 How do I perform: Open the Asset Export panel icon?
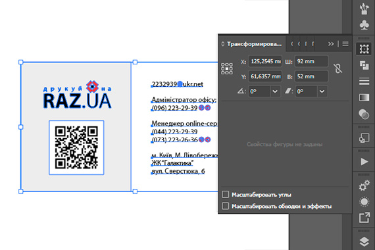[x=364, y=218]
